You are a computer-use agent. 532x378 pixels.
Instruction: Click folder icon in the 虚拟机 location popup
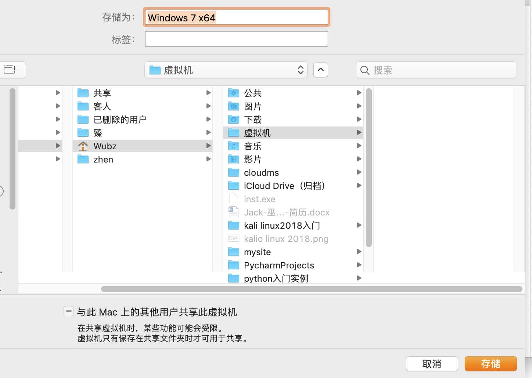(155, 70)
